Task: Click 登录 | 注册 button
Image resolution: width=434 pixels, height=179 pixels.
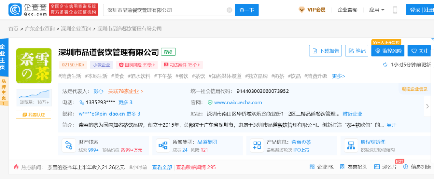Action: (x=420, y=10)
